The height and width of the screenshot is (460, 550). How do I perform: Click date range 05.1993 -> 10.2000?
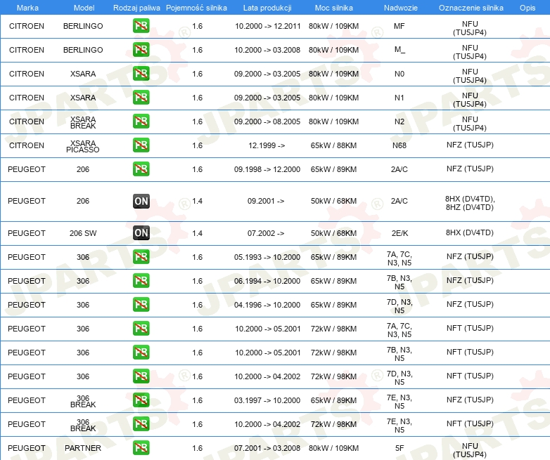(x=267, y=257)
